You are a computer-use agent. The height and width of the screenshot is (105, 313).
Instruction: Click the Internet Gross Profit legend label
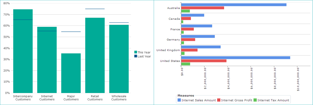coord(237,100)
